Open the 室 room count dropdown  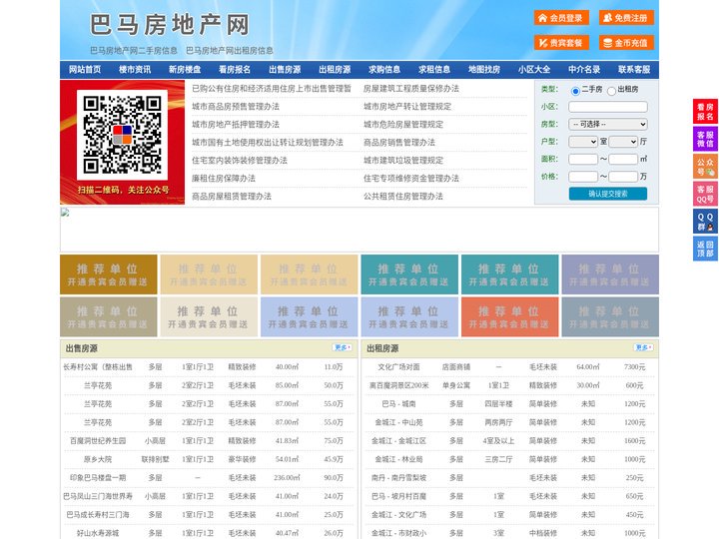(x=583, y=142)
